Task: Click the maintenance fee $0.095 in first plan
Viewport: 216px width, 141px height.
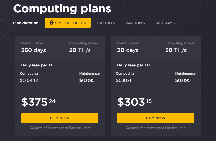Action: [87, 80]
